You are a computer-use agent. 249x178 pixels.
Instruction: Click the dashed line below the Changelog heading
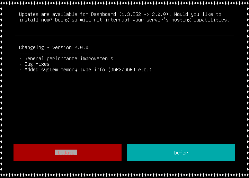(x=54, y=53)
